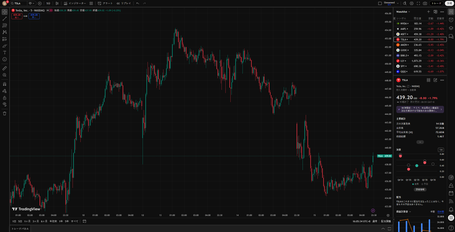Open the 5分 interval selector
The image size is (455, 232).
point(48,3)
